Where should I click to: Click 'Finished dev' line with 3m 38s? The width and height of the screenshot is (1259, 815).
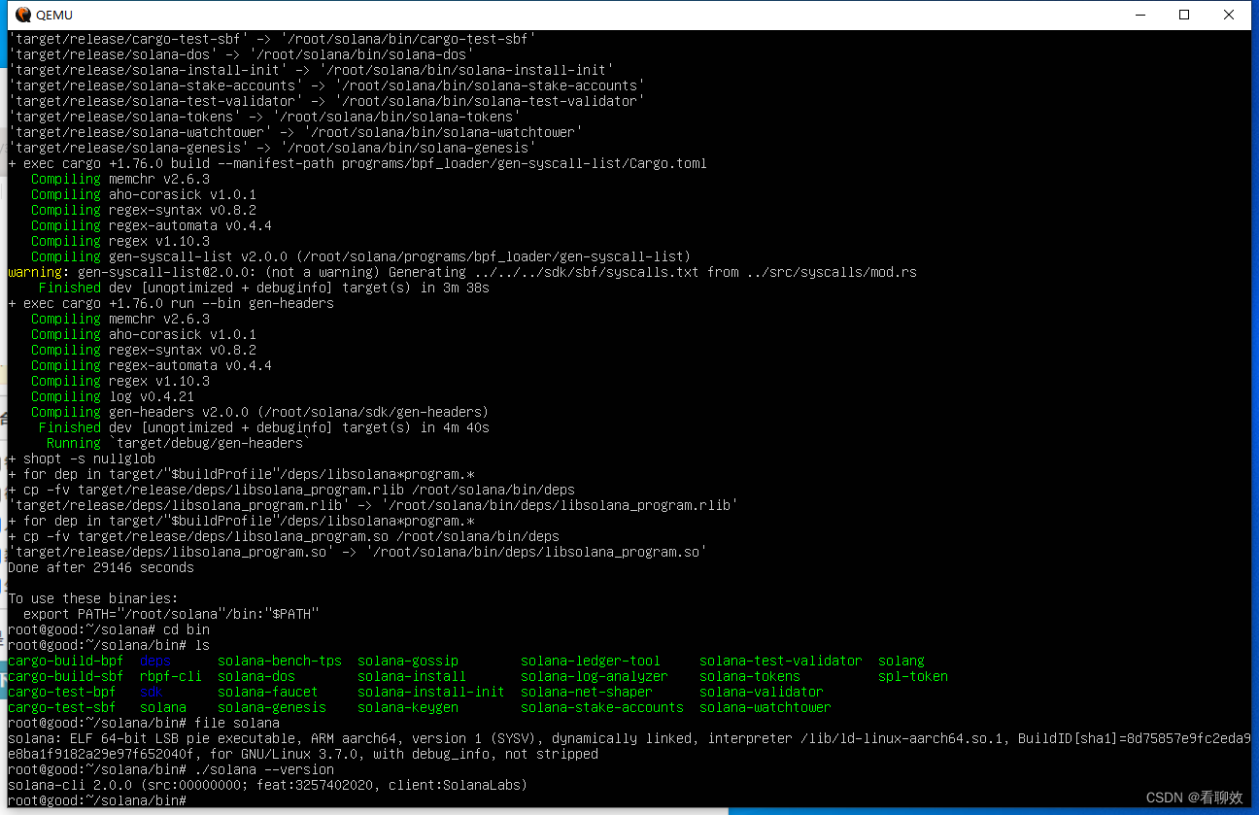point(264,288)
